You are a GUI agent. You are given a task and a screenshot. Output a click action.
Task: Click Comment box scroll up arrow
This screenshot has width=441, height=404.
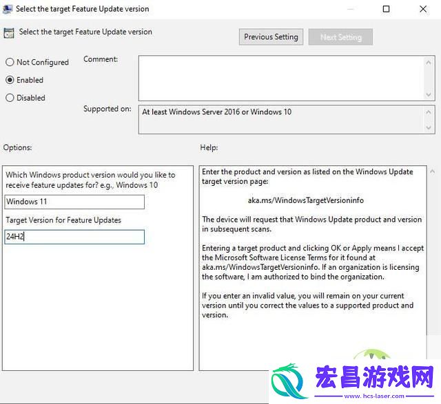[x=429, y=63]
